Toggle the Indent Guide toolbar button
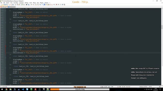Viewport: 163px width, 91px height. pyautogui.click(x=44, y=5)
